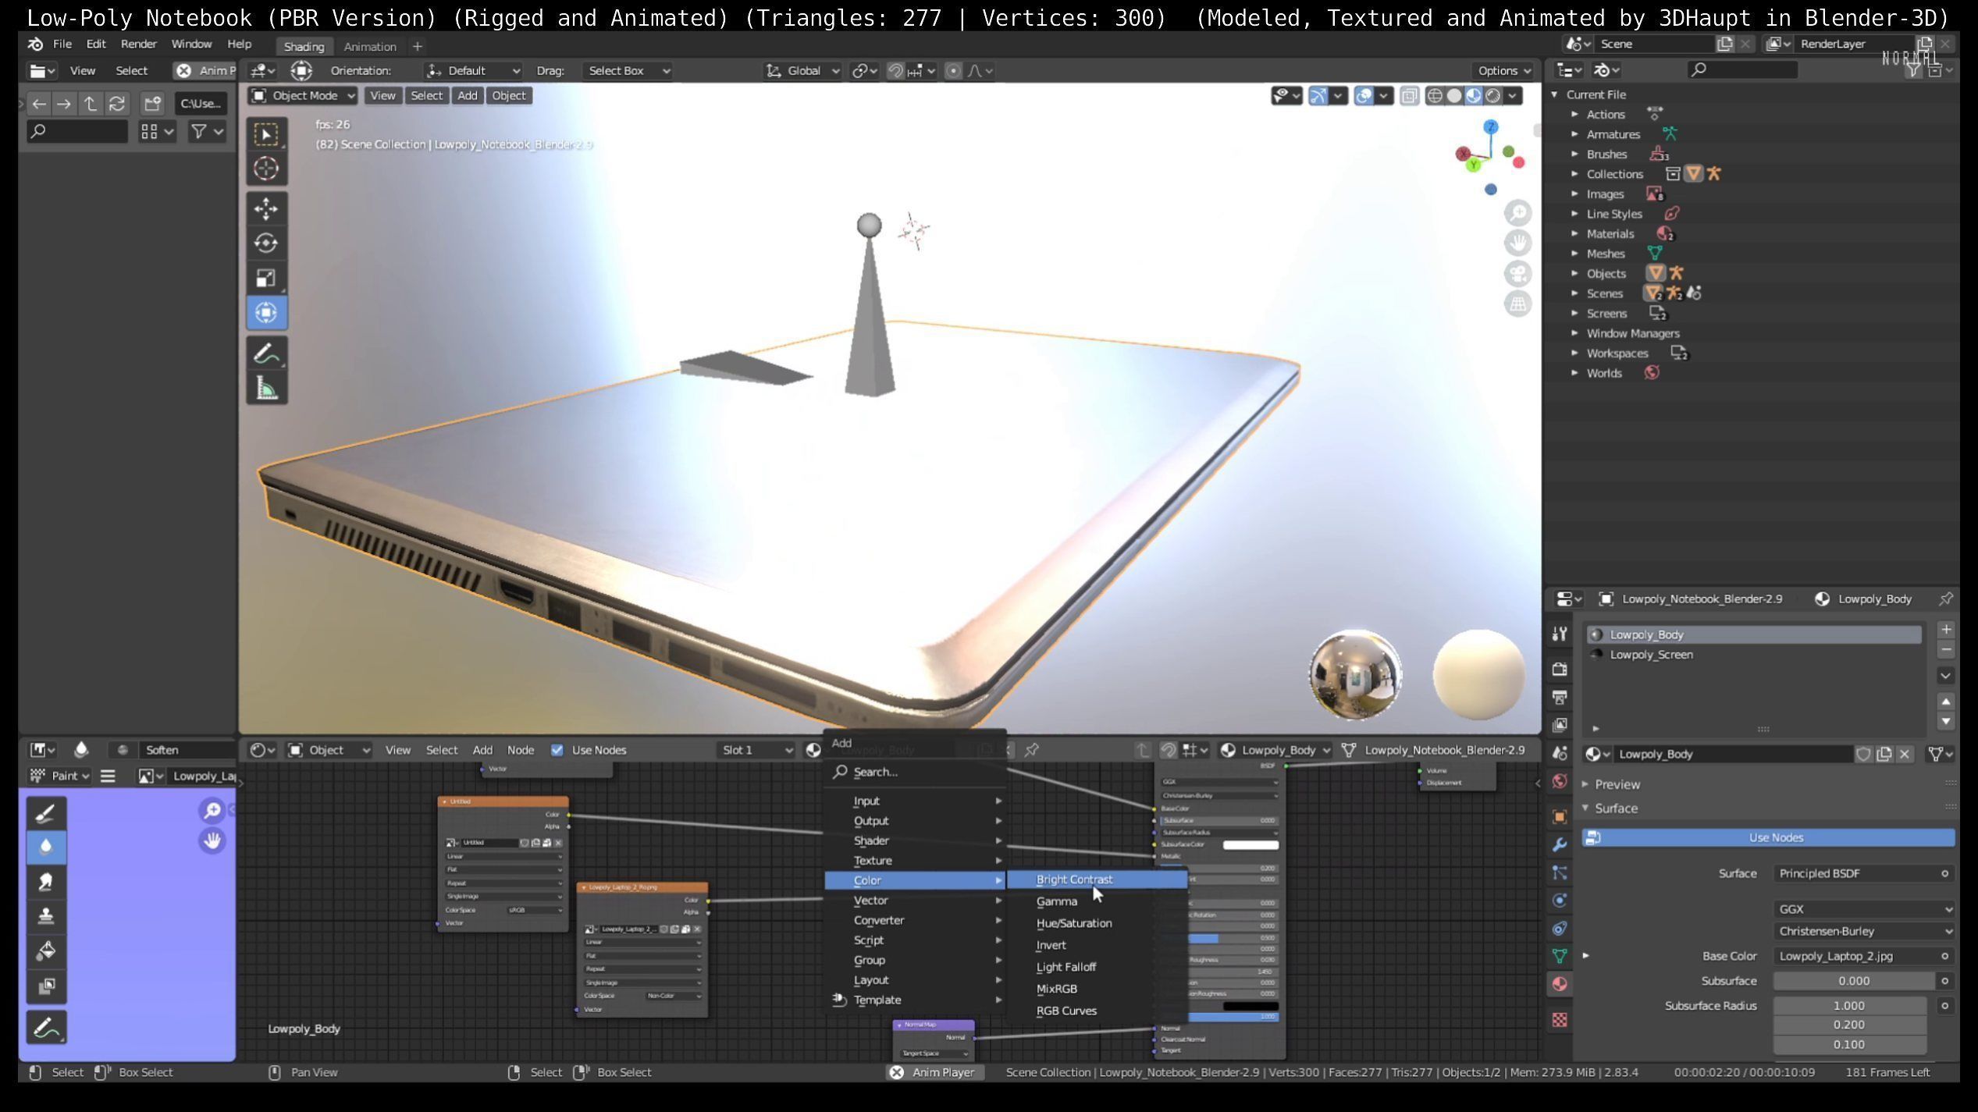
Task: Activate the Annotate tool in viewport
Action: [x=266, y=353]
